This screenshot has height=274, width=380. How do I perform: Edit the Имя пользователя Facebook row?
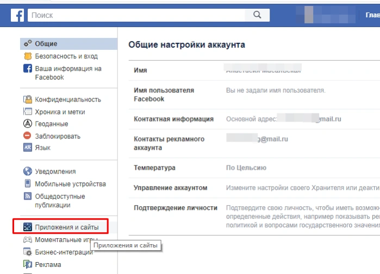click(254, 95)
